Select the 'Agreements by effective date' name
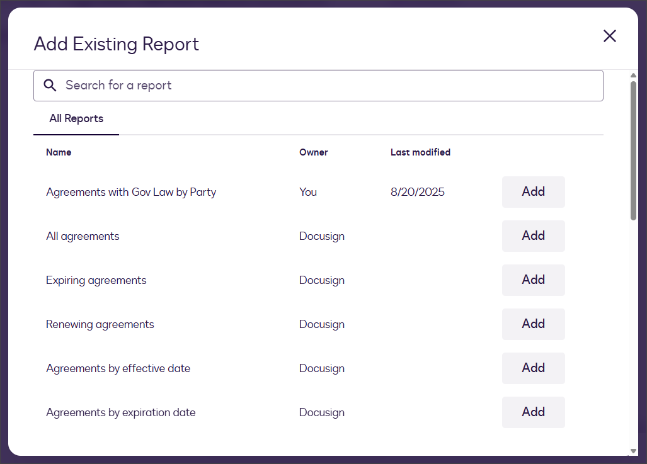Viewport: 647px width, 464px height. tap(118, 368)
